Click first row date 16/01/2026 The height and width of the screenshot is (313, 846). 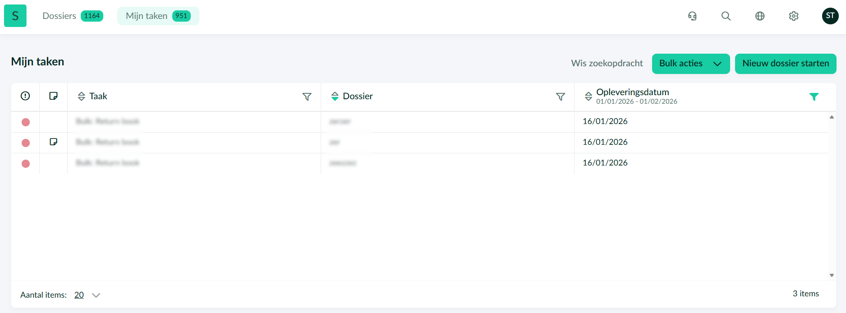(605, 121)
